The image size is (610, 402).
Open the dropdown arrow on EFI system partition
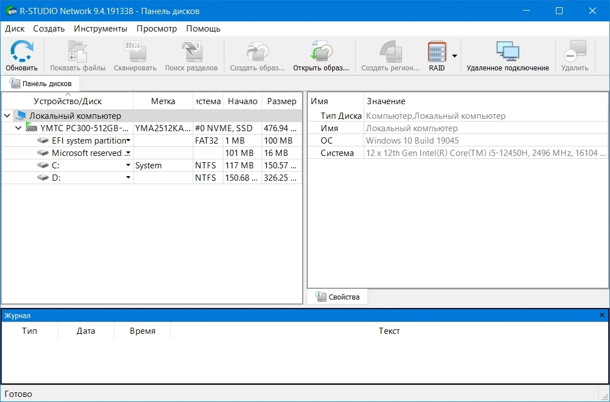(128, 141)
